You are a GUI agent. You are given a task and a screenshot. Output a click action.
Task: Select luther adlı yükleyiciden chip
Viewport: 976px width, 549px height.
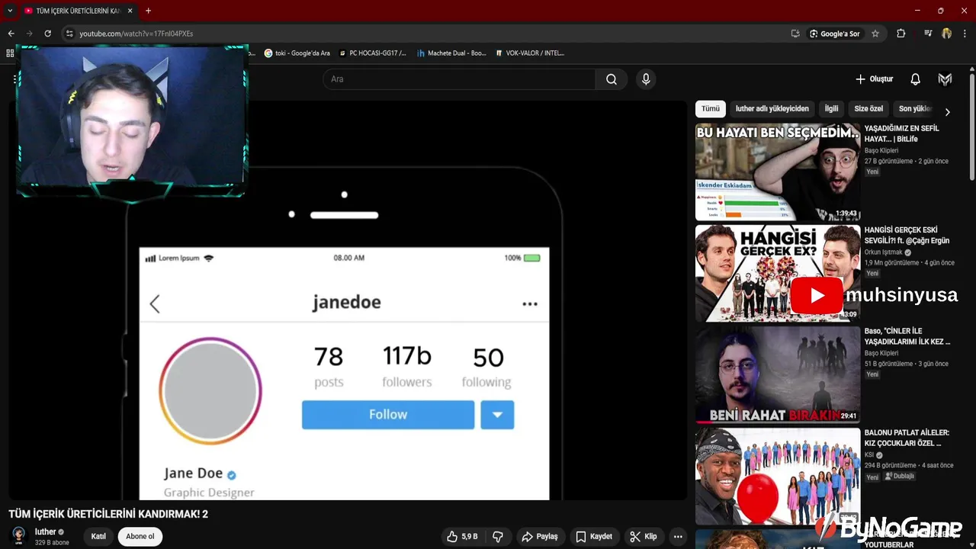point(772,109)
